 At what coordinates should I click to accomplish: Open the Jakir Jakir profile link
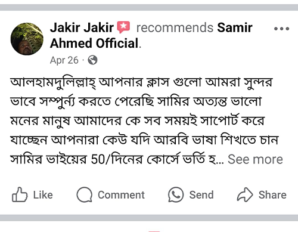82,27
